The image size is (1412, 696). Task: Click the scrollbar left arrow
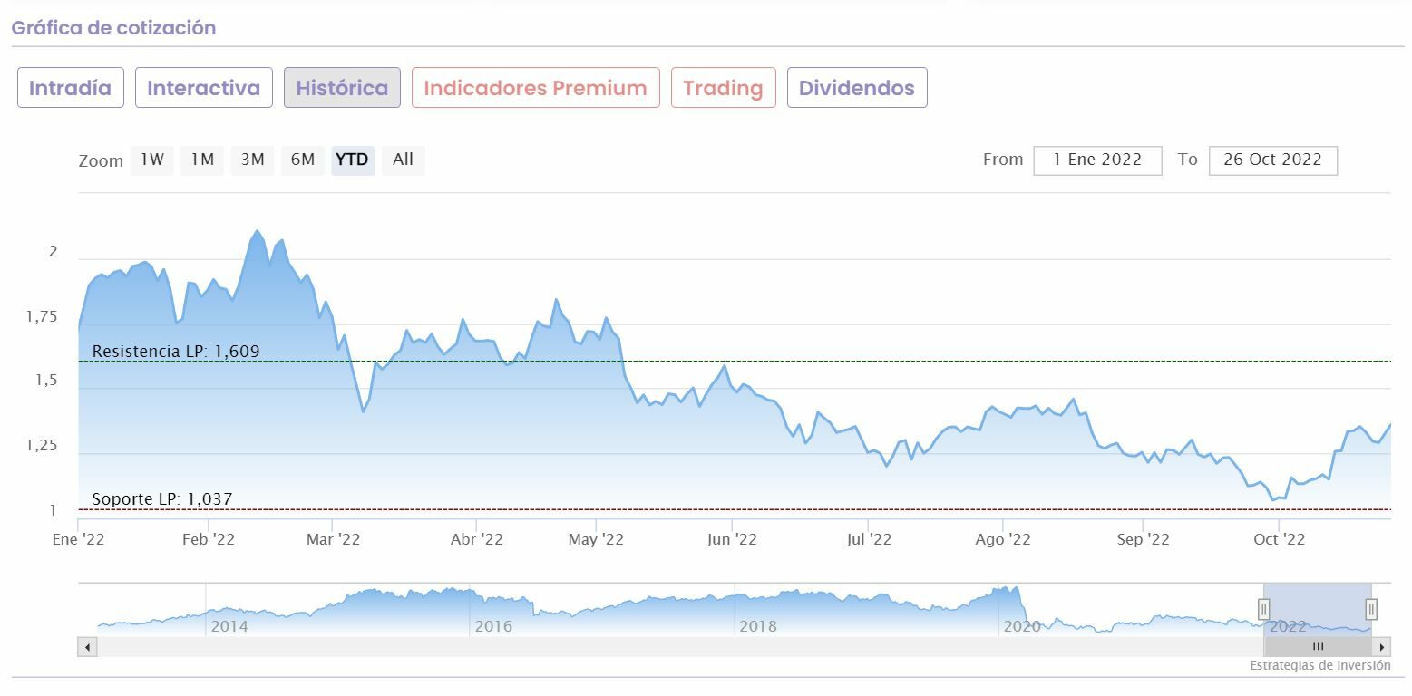click(88, 647)
